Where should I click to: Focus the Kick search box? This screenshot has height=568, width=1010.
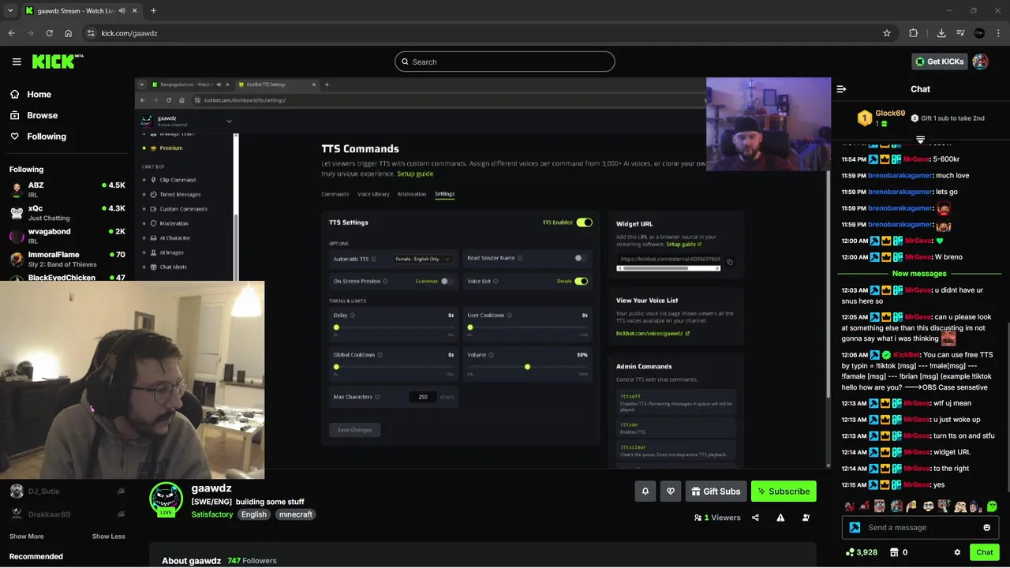(505, 62)
